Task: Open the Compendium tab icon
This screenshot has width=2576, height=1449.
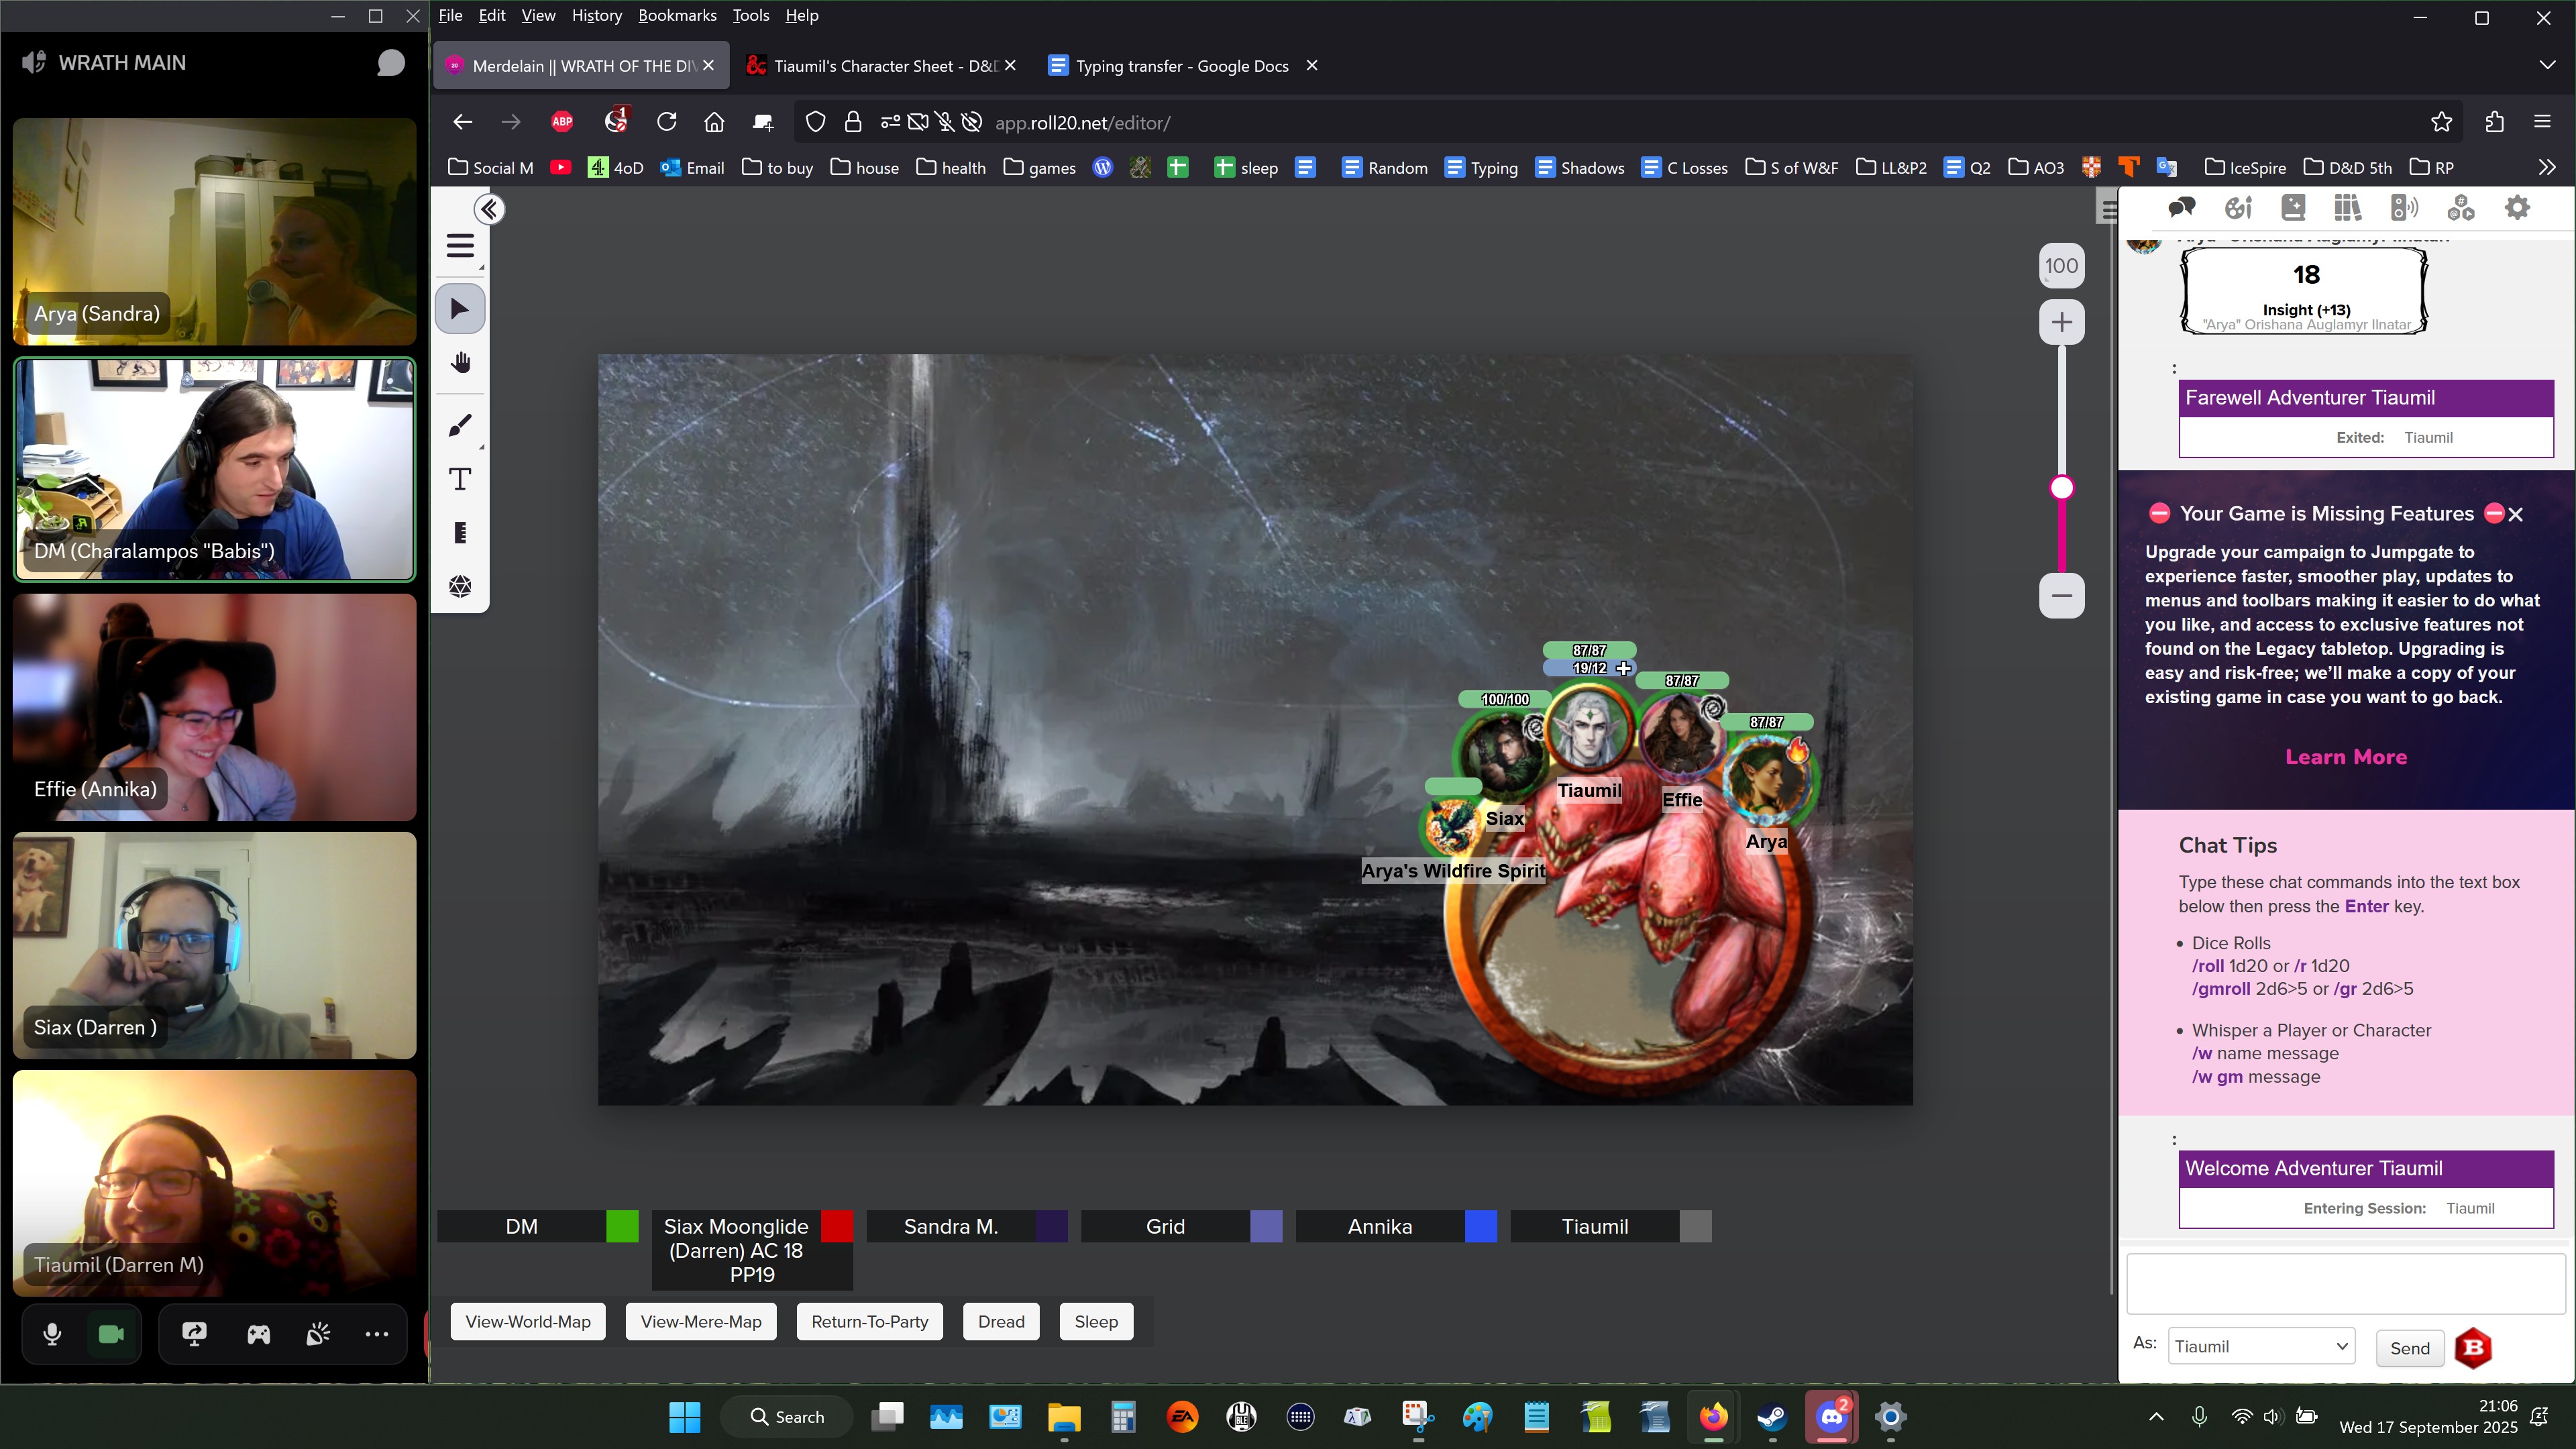Action: tap(2347, 208)
